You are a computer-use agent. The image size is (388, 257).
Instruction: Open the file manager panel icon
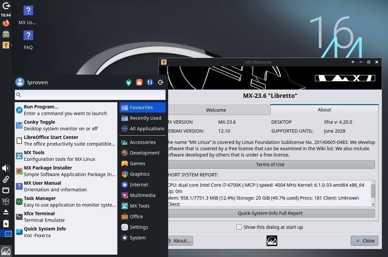6,34
